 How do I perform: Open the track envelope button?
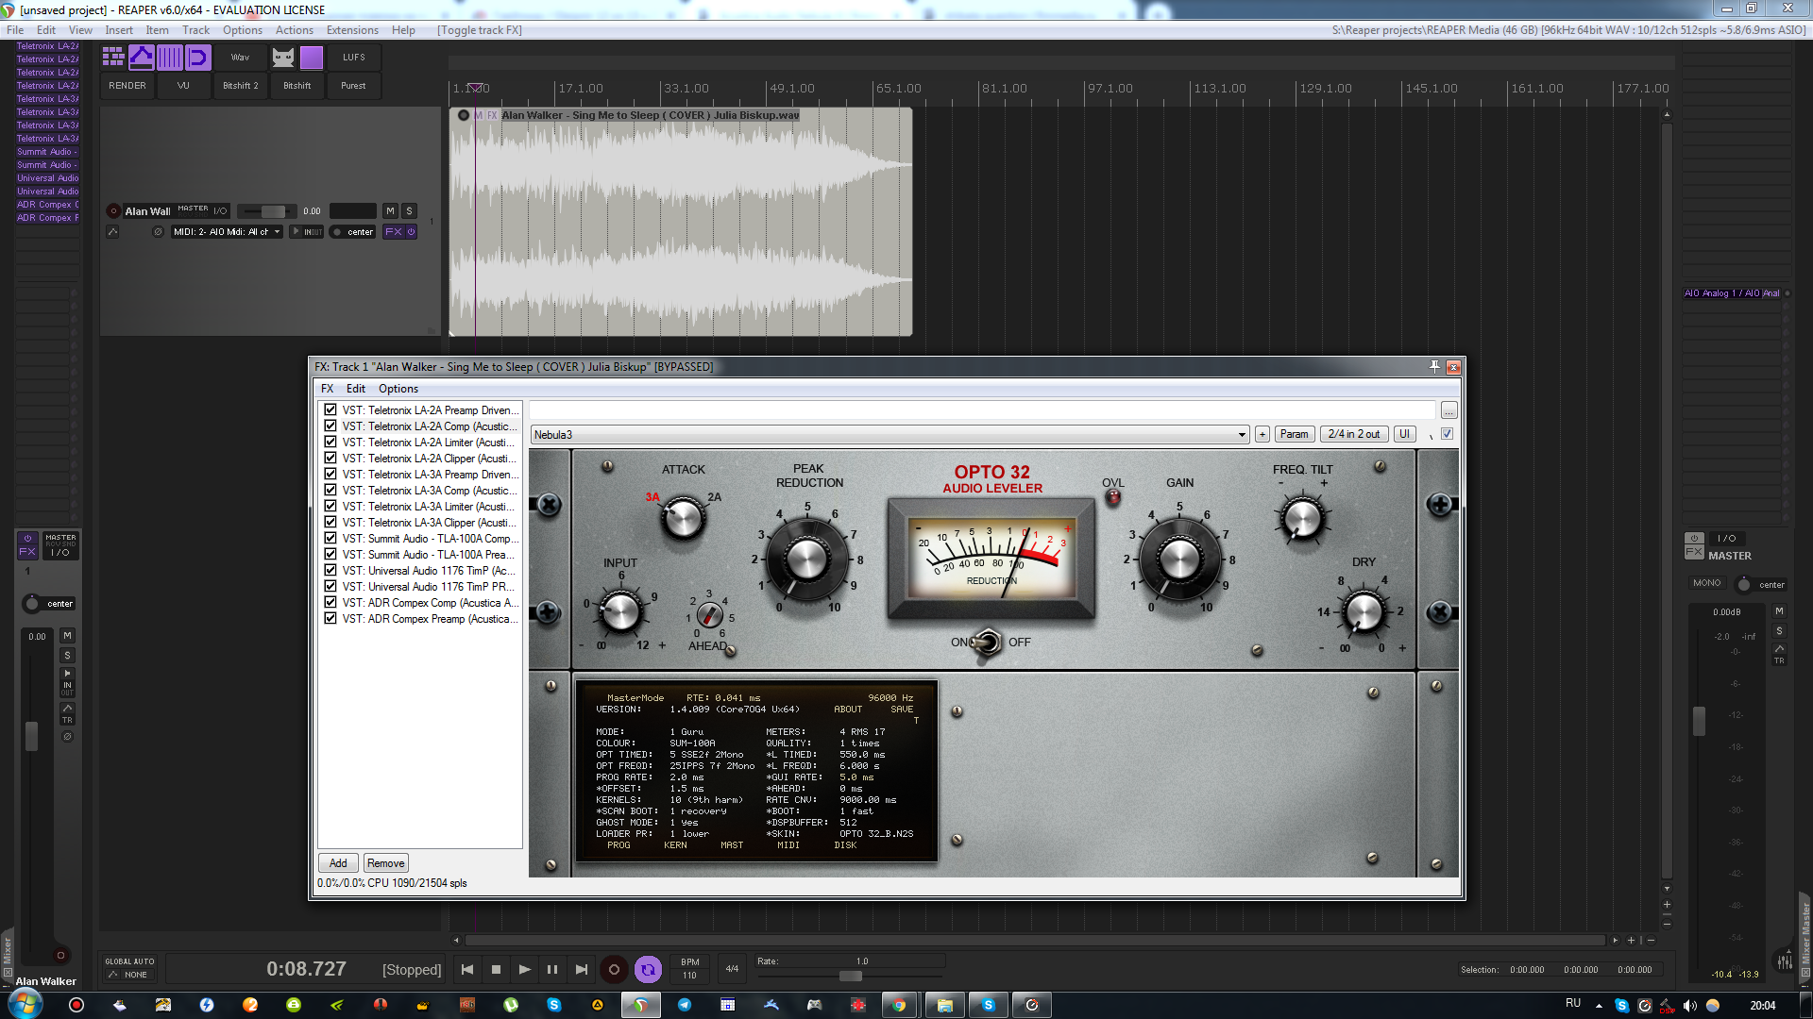pos(112,232)
